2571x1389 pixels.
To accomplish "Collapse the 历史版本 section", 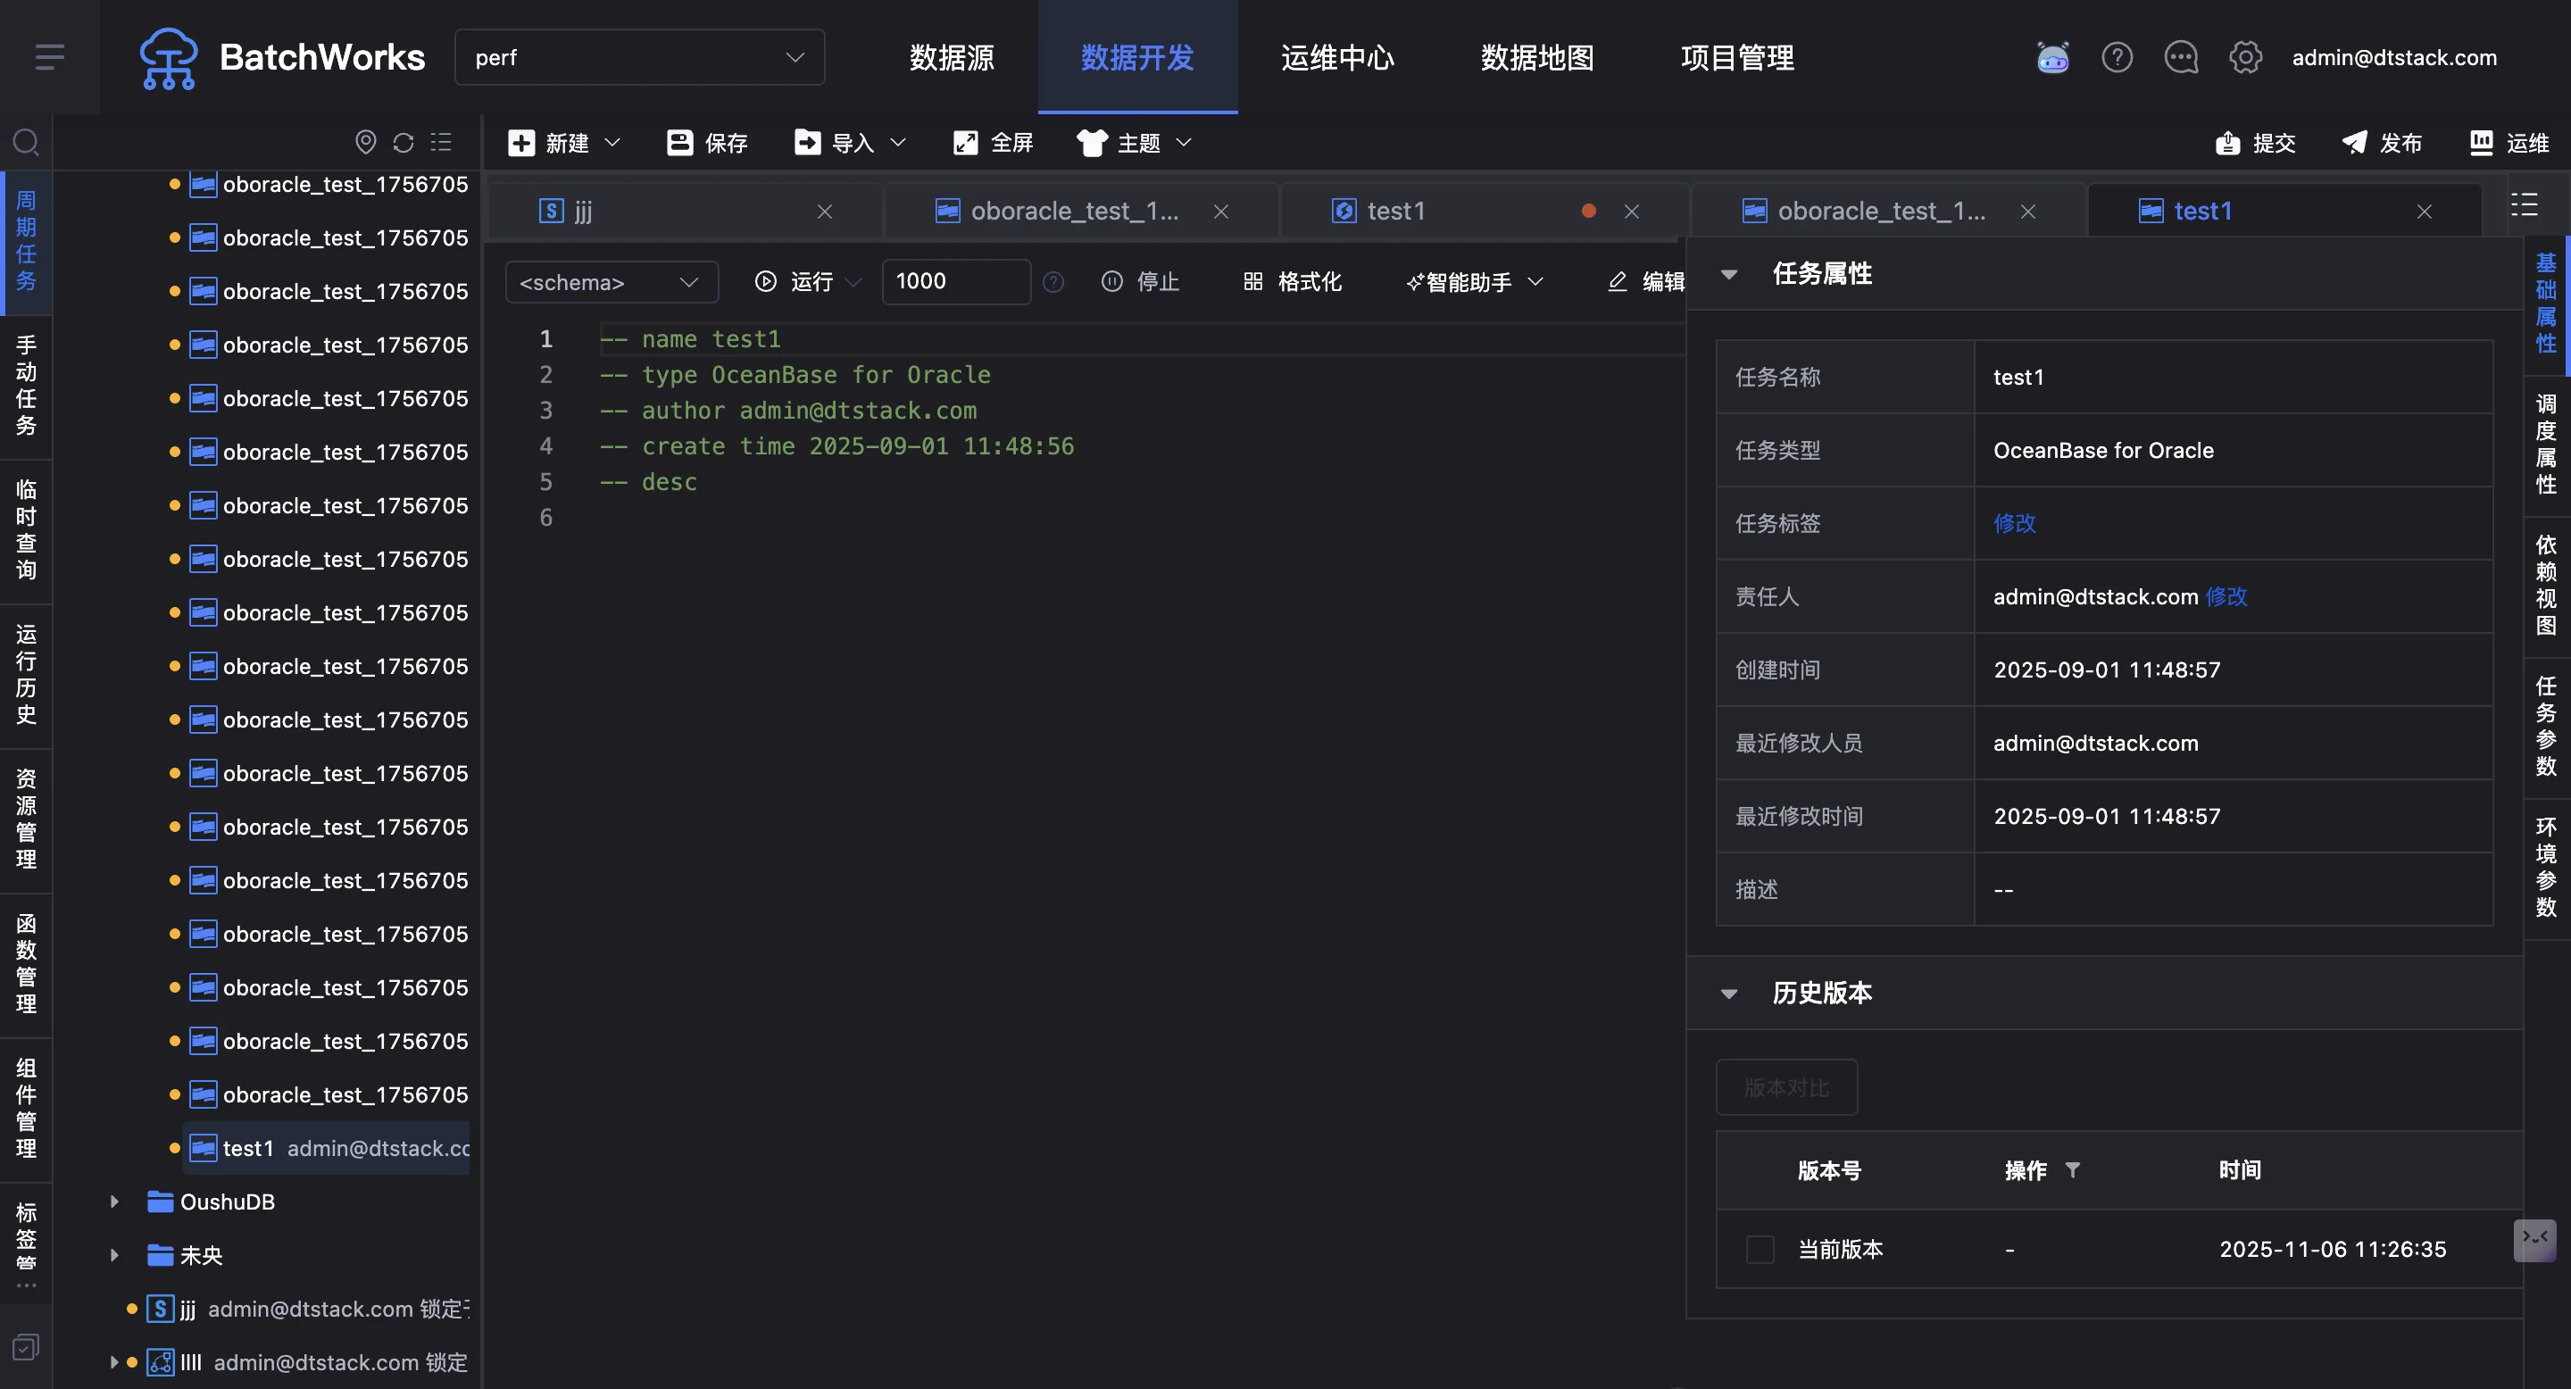I will point(1730,994).
